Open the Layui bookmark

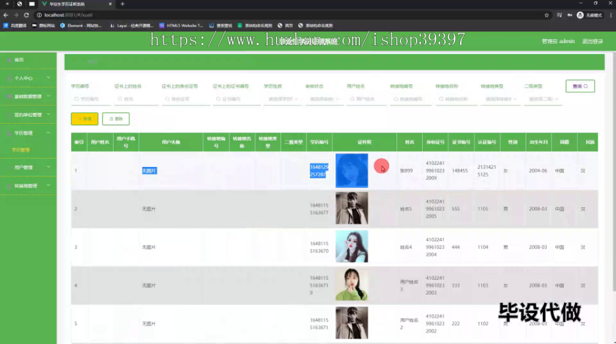pos(132,25)
